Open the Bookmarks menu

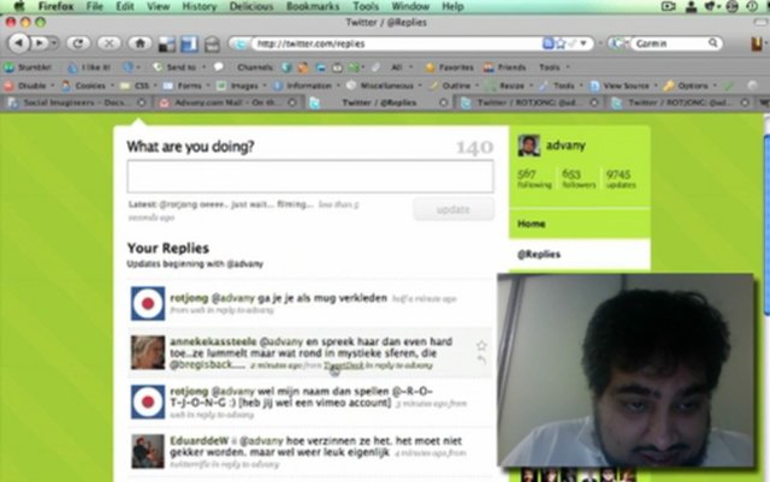(x=313, y=6)
